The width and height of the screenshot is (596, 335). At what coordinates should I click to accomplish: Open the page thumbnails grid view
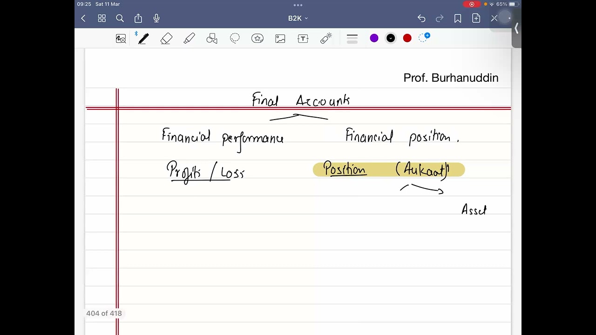pos(102,18)
